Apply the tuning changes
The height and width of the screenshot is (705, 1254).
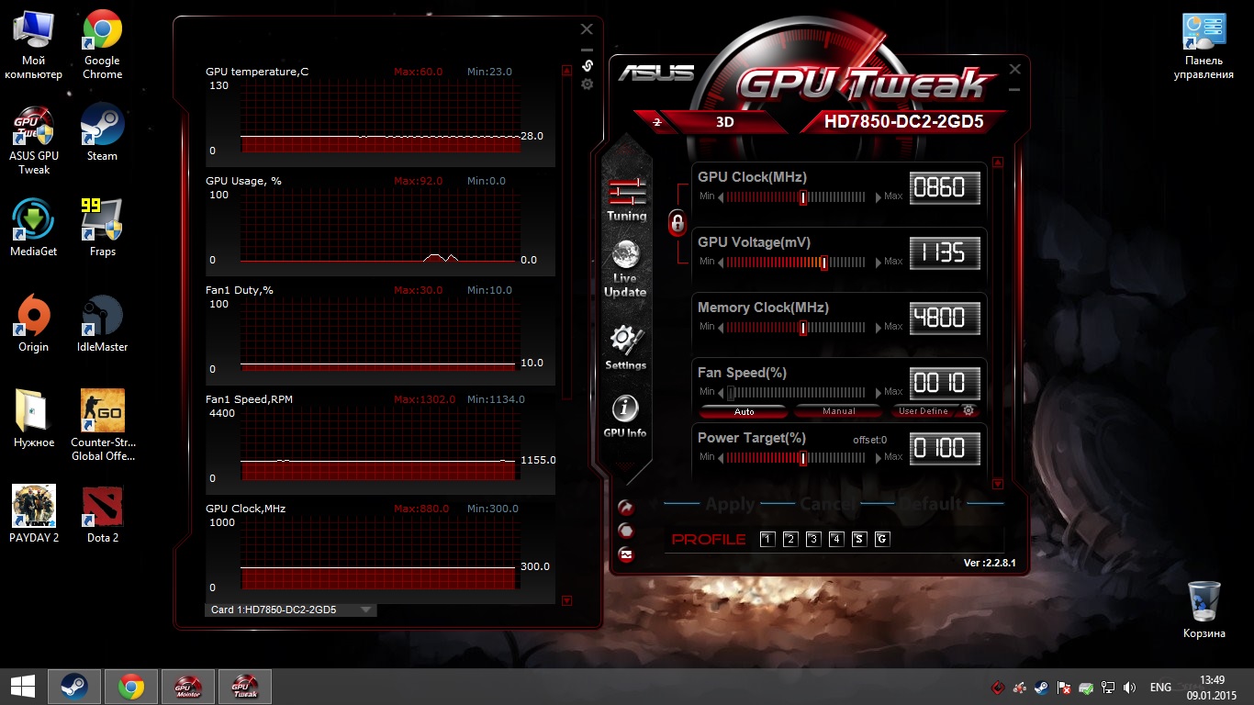coord(730,503)
